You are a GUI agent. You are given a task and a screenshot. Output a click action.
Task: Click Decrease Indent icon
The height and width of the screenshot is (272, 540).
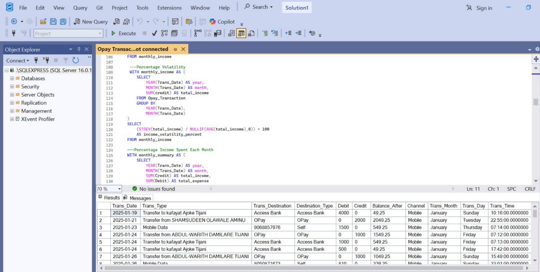288,33
